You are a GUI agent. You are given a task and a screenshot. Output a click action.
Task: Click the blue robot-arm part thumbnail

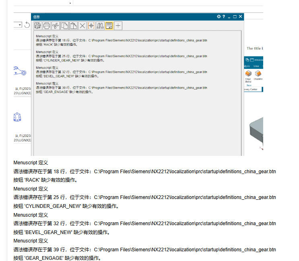(x=20, y=71)
